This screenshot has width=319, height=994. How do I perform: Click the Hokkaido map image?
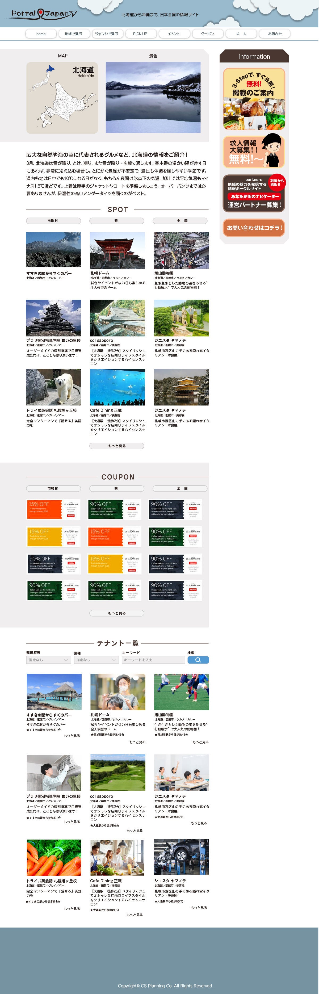point(62,98)
